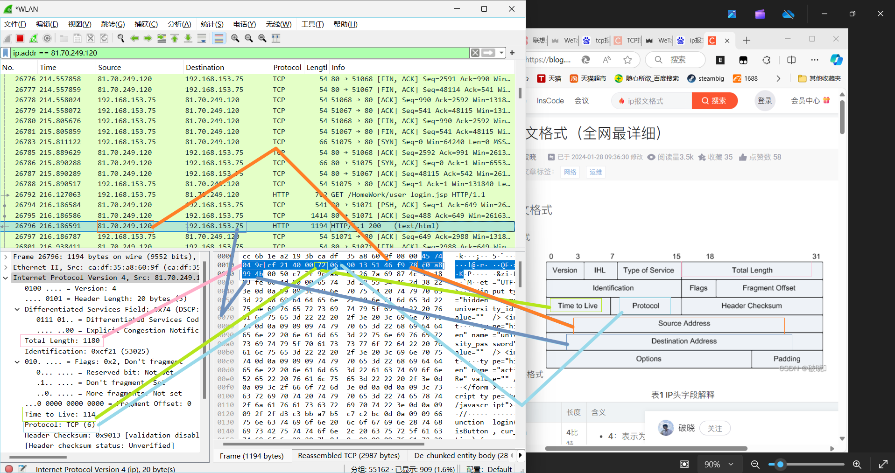895x473 pixels.
Task: Select the Total Length: 1180 field
Action: tap(62, 341)
